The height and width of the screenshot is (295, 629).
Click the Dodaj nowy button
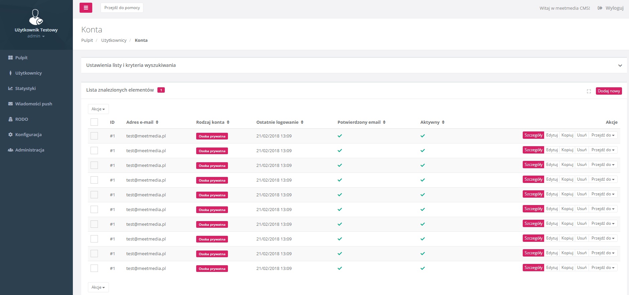click(x=609, y=91)
